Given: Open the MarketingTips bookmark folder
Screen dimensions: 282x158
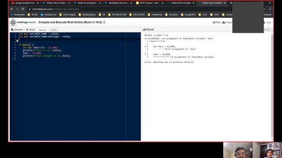Looking at the screenshot, I should [87, 14].
